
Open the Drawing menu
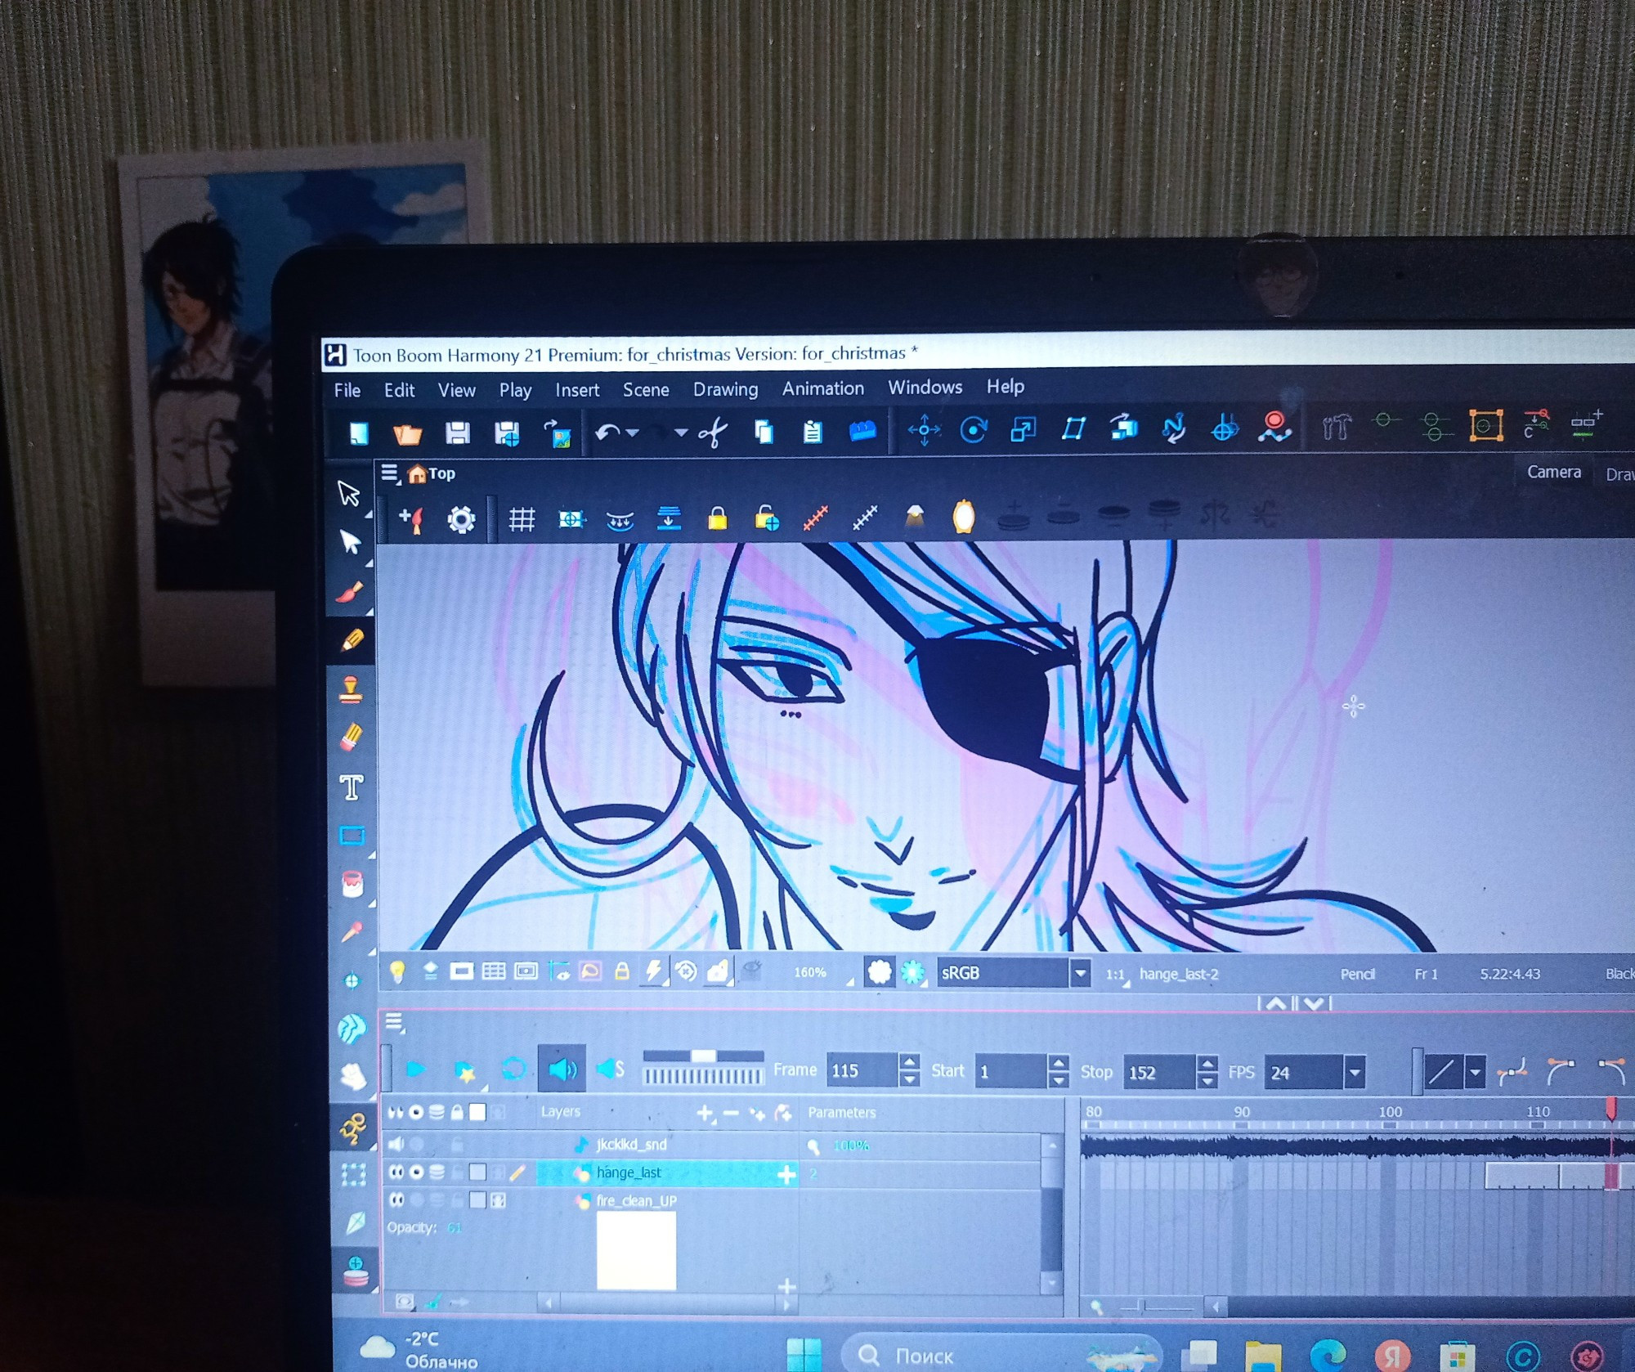tap(725, 389)
